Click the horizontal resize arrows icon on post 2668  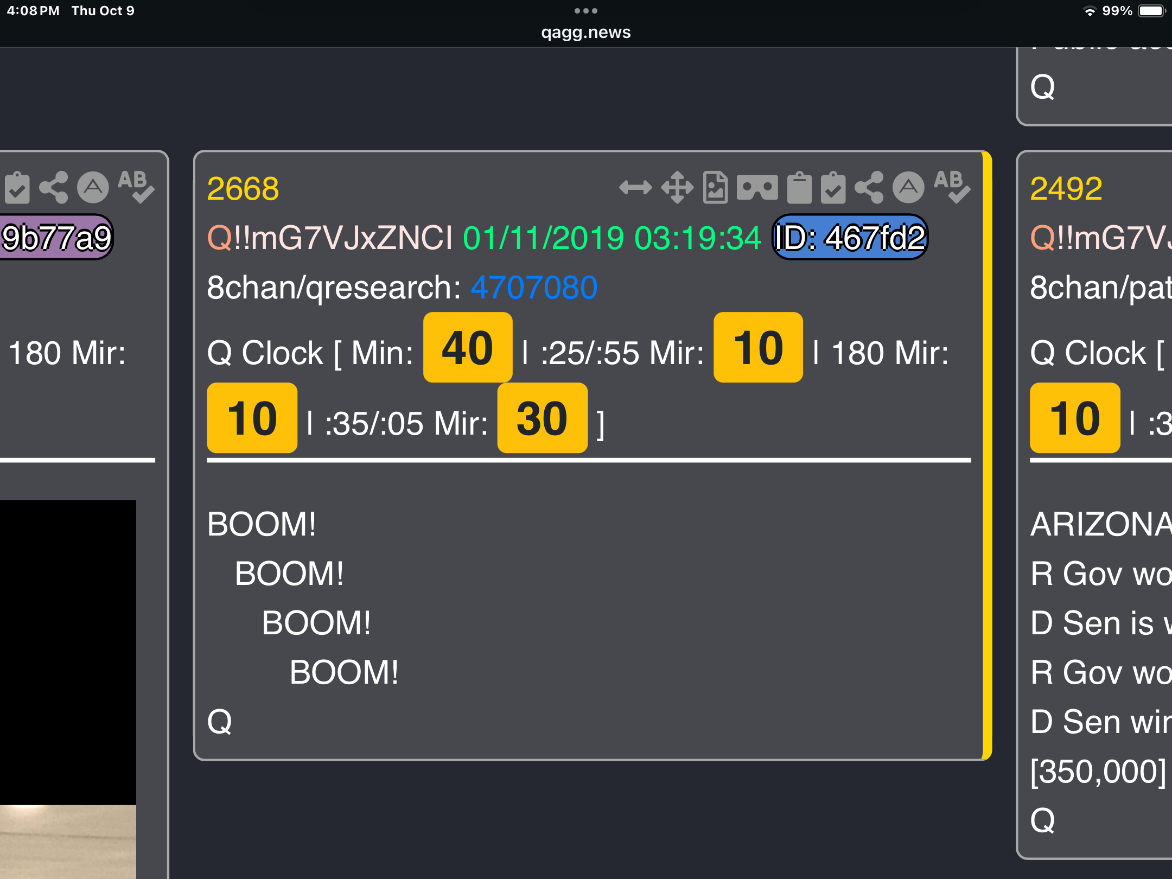tap(635, 188)
